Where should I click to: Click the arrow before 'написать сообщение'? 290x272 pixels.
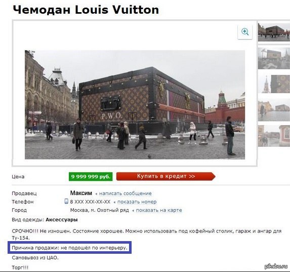pos(96,194)
